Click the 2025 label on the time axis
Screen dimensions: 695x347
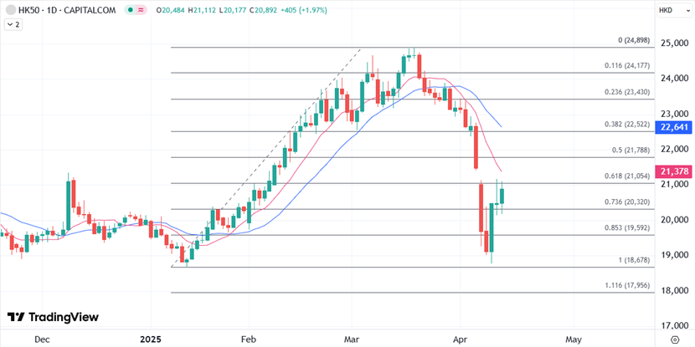[149, 339]
